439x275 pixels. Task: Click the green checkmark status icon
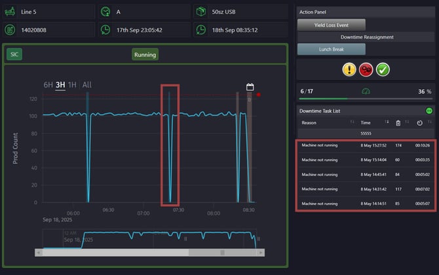383,69
